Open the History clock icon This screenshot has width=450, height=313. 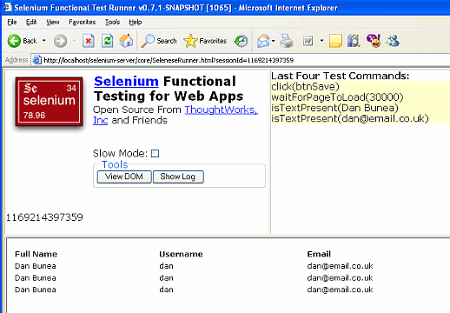pos(241,41)
